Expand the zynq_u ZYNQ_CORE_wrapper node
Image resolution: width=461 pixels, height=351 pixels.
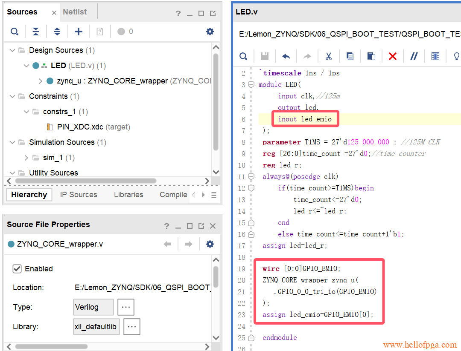[41, 81]
